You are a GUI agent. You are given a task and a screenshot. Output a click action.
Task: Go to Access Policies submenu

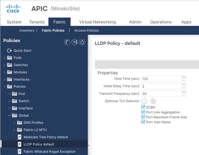[86, 30]
